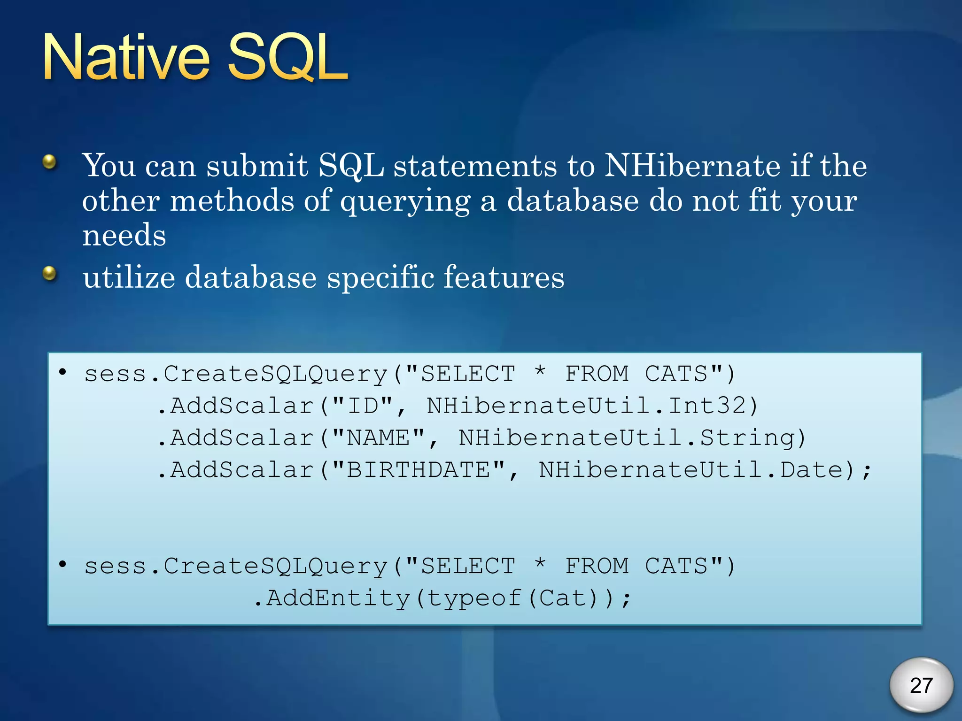Select the .AddScalar("BIRTHDATE", NHibernateUtil.Date); line
Viewport: 962px width, 721px height.
(x=514, y=470)
